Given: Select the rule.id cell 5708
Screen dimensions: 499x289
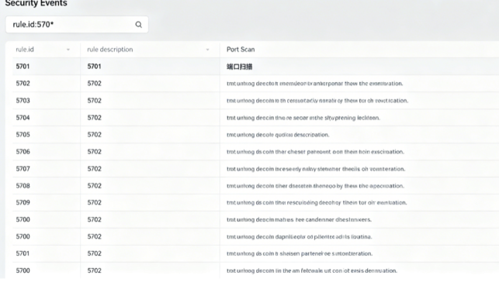Looking at the screenshot, I should 23,185.
